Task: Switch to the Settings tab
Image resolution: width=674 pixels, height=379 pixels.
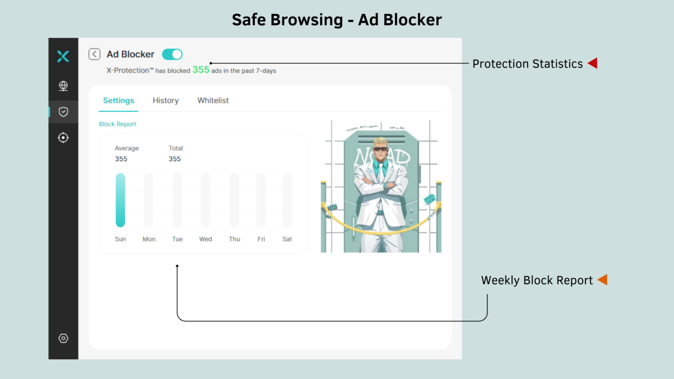Action: (x=118, y=100)
